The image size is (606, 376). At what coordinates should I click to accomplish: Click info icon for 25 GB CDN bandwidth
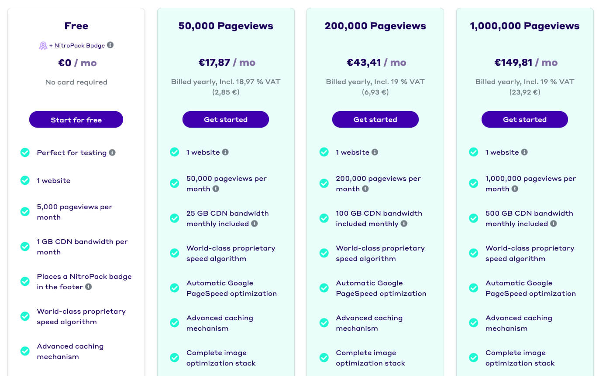(254, 224)
